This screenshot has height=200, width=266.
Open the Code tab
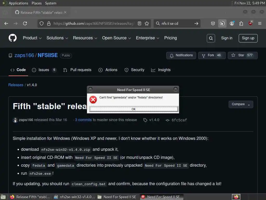pos(18,70)
